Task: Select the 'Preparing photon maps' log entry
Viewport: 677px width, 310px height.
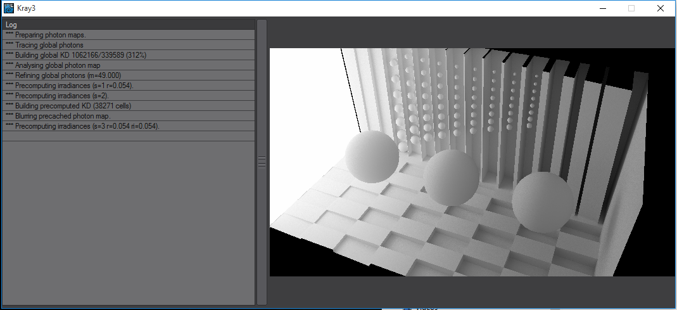Action: (x=129, y=35)
